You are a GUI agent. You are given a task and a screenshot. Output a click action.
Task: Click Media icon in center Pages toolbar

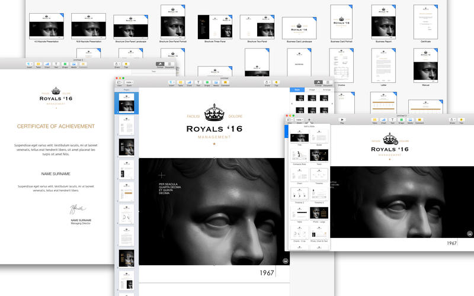click(x=216, y=82)
